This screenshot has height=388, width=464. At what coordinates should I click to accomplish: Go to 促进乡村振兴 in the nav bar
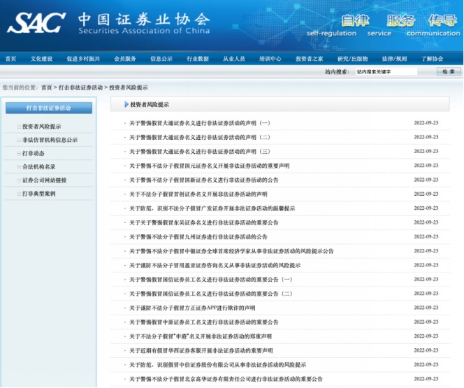point(83,59)
